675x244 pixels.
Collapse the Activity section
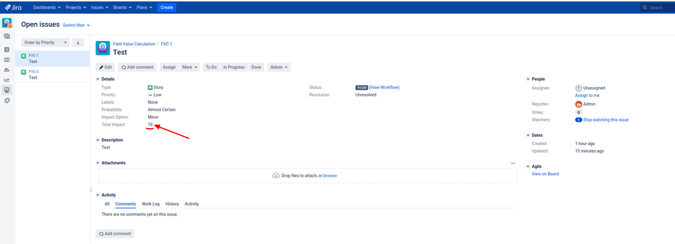pyautogui.click(x=98, y=195)
